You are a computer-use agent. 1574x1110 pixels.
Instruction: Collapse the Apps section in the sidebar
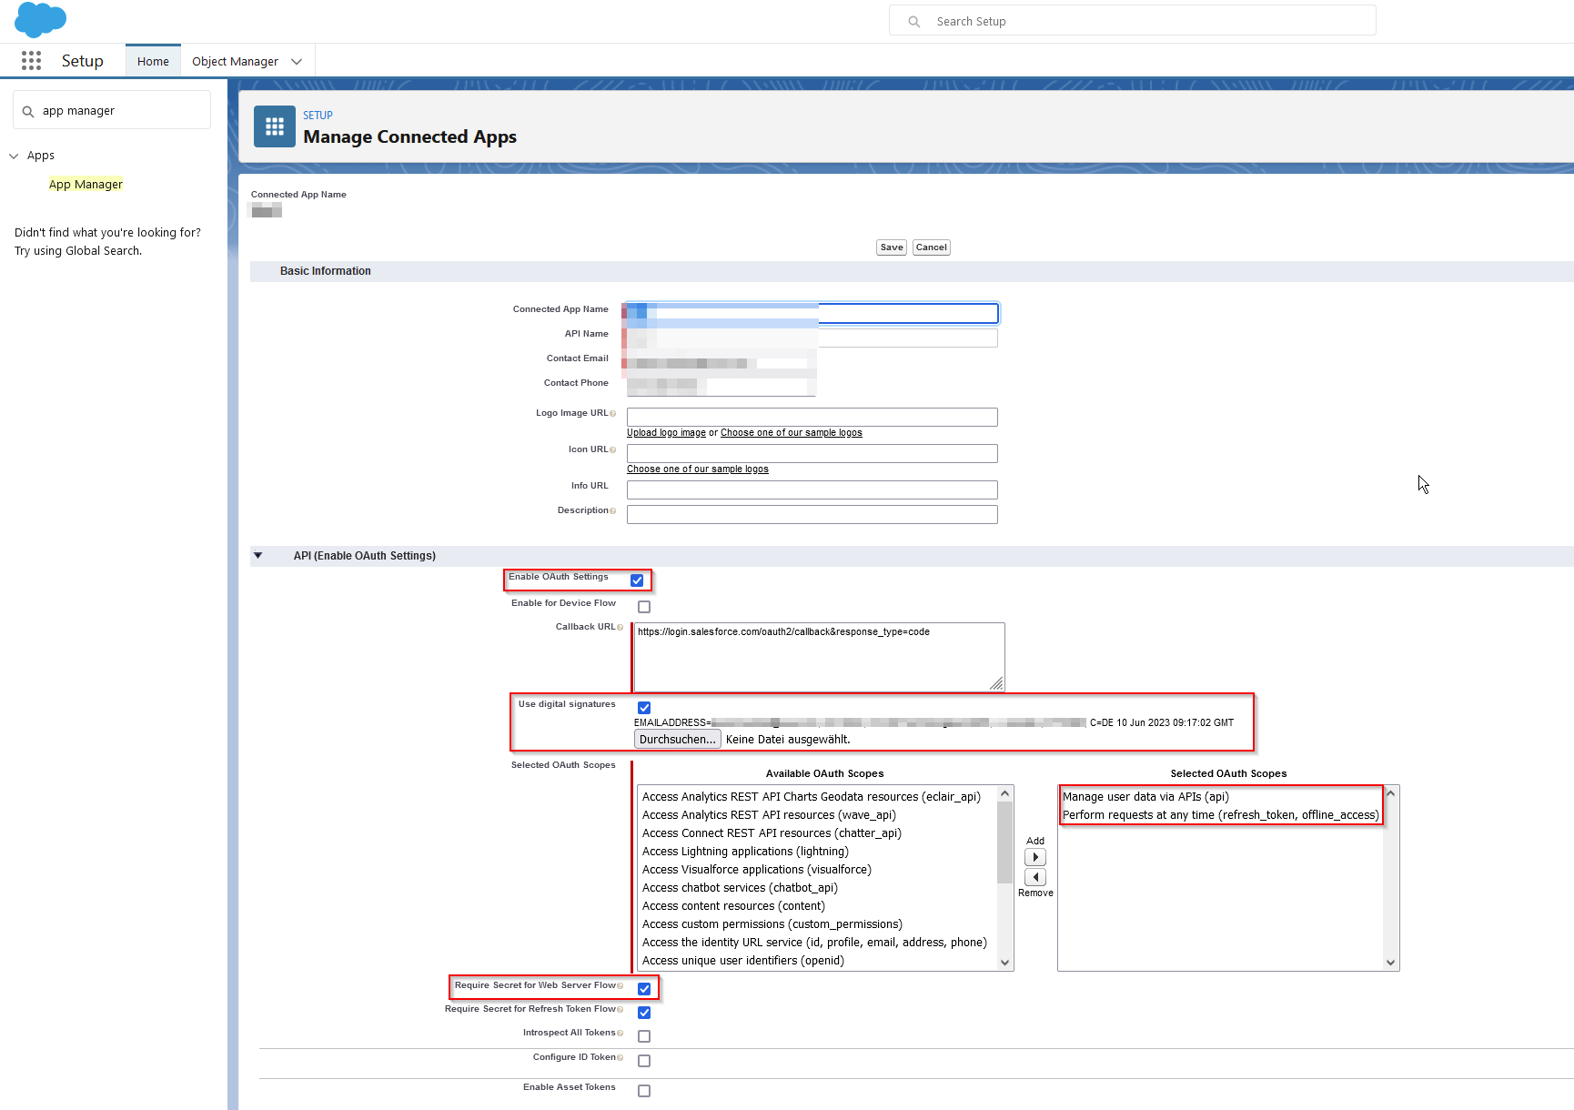click(14, 156)
